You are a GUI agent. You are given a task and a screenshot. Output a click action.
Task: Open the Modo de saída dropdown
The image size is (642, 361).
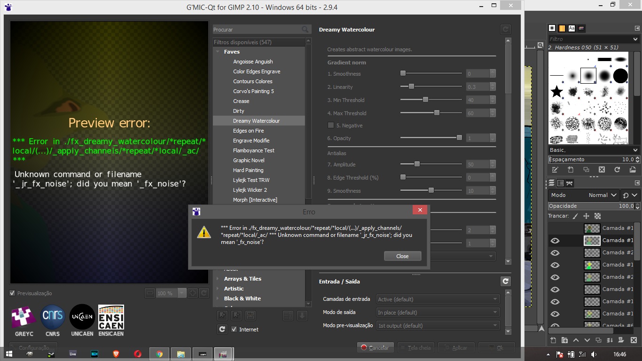pos(438,312)
